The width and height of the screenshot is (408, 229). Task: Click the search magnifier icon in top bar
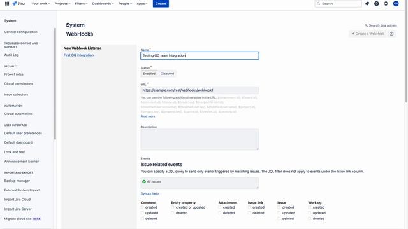coord(319,4)
